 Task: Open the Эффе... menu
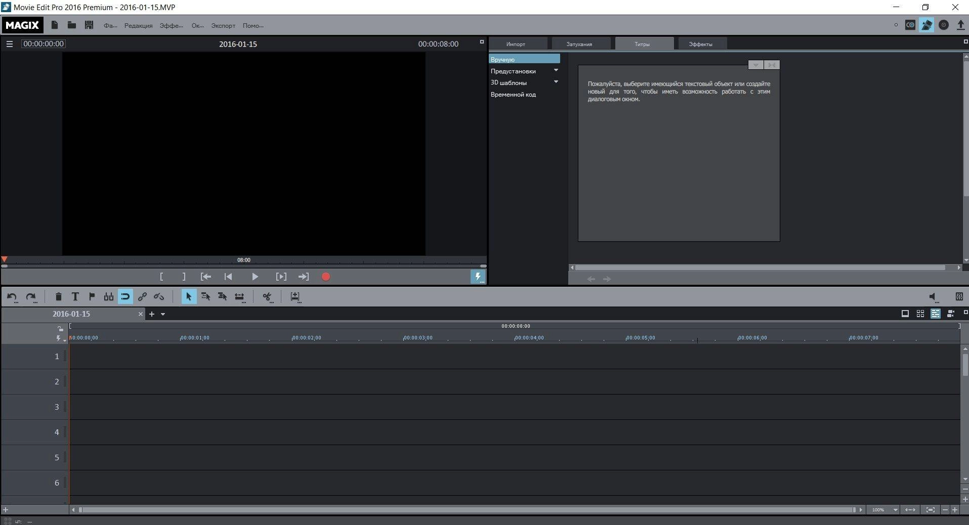[x=171, y=26]
